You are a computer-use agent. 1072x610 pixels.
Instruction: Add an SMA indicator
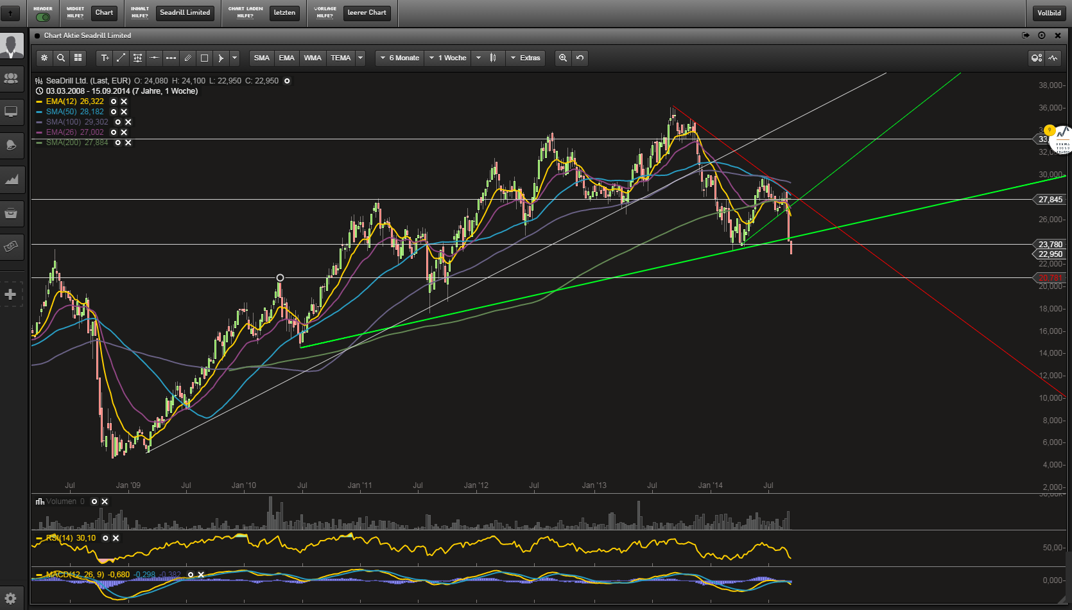pos(261,58)
